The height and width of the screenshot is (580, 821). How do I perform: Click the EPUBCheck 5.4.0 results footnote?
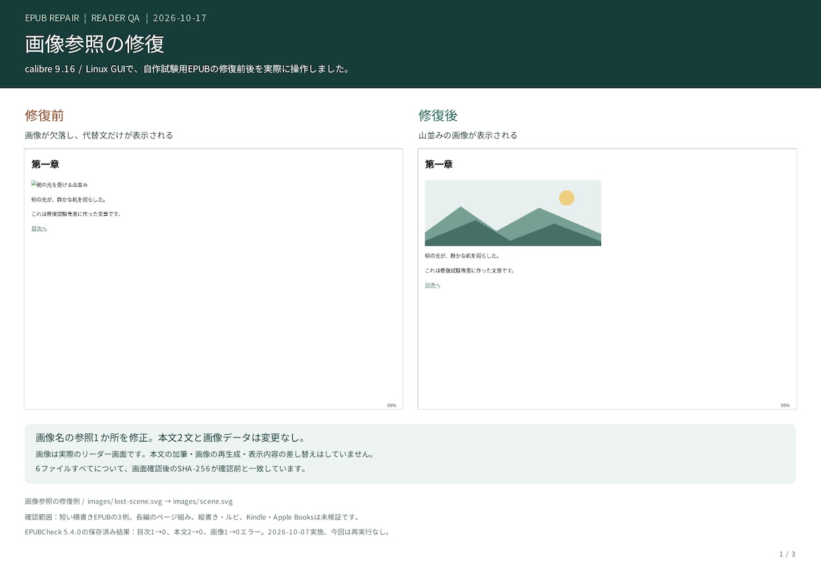point(207,532)
